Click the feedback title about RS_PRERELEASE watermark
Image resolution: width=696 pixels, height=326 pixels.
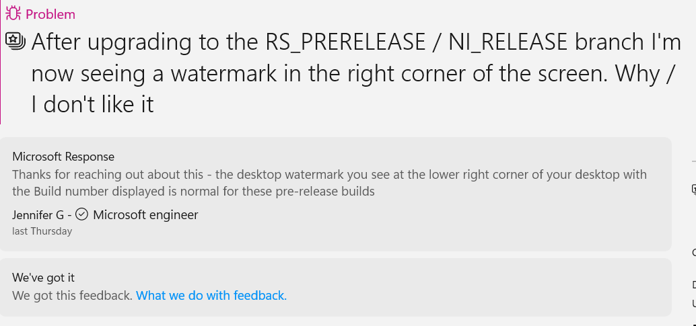tap(356, 73)
